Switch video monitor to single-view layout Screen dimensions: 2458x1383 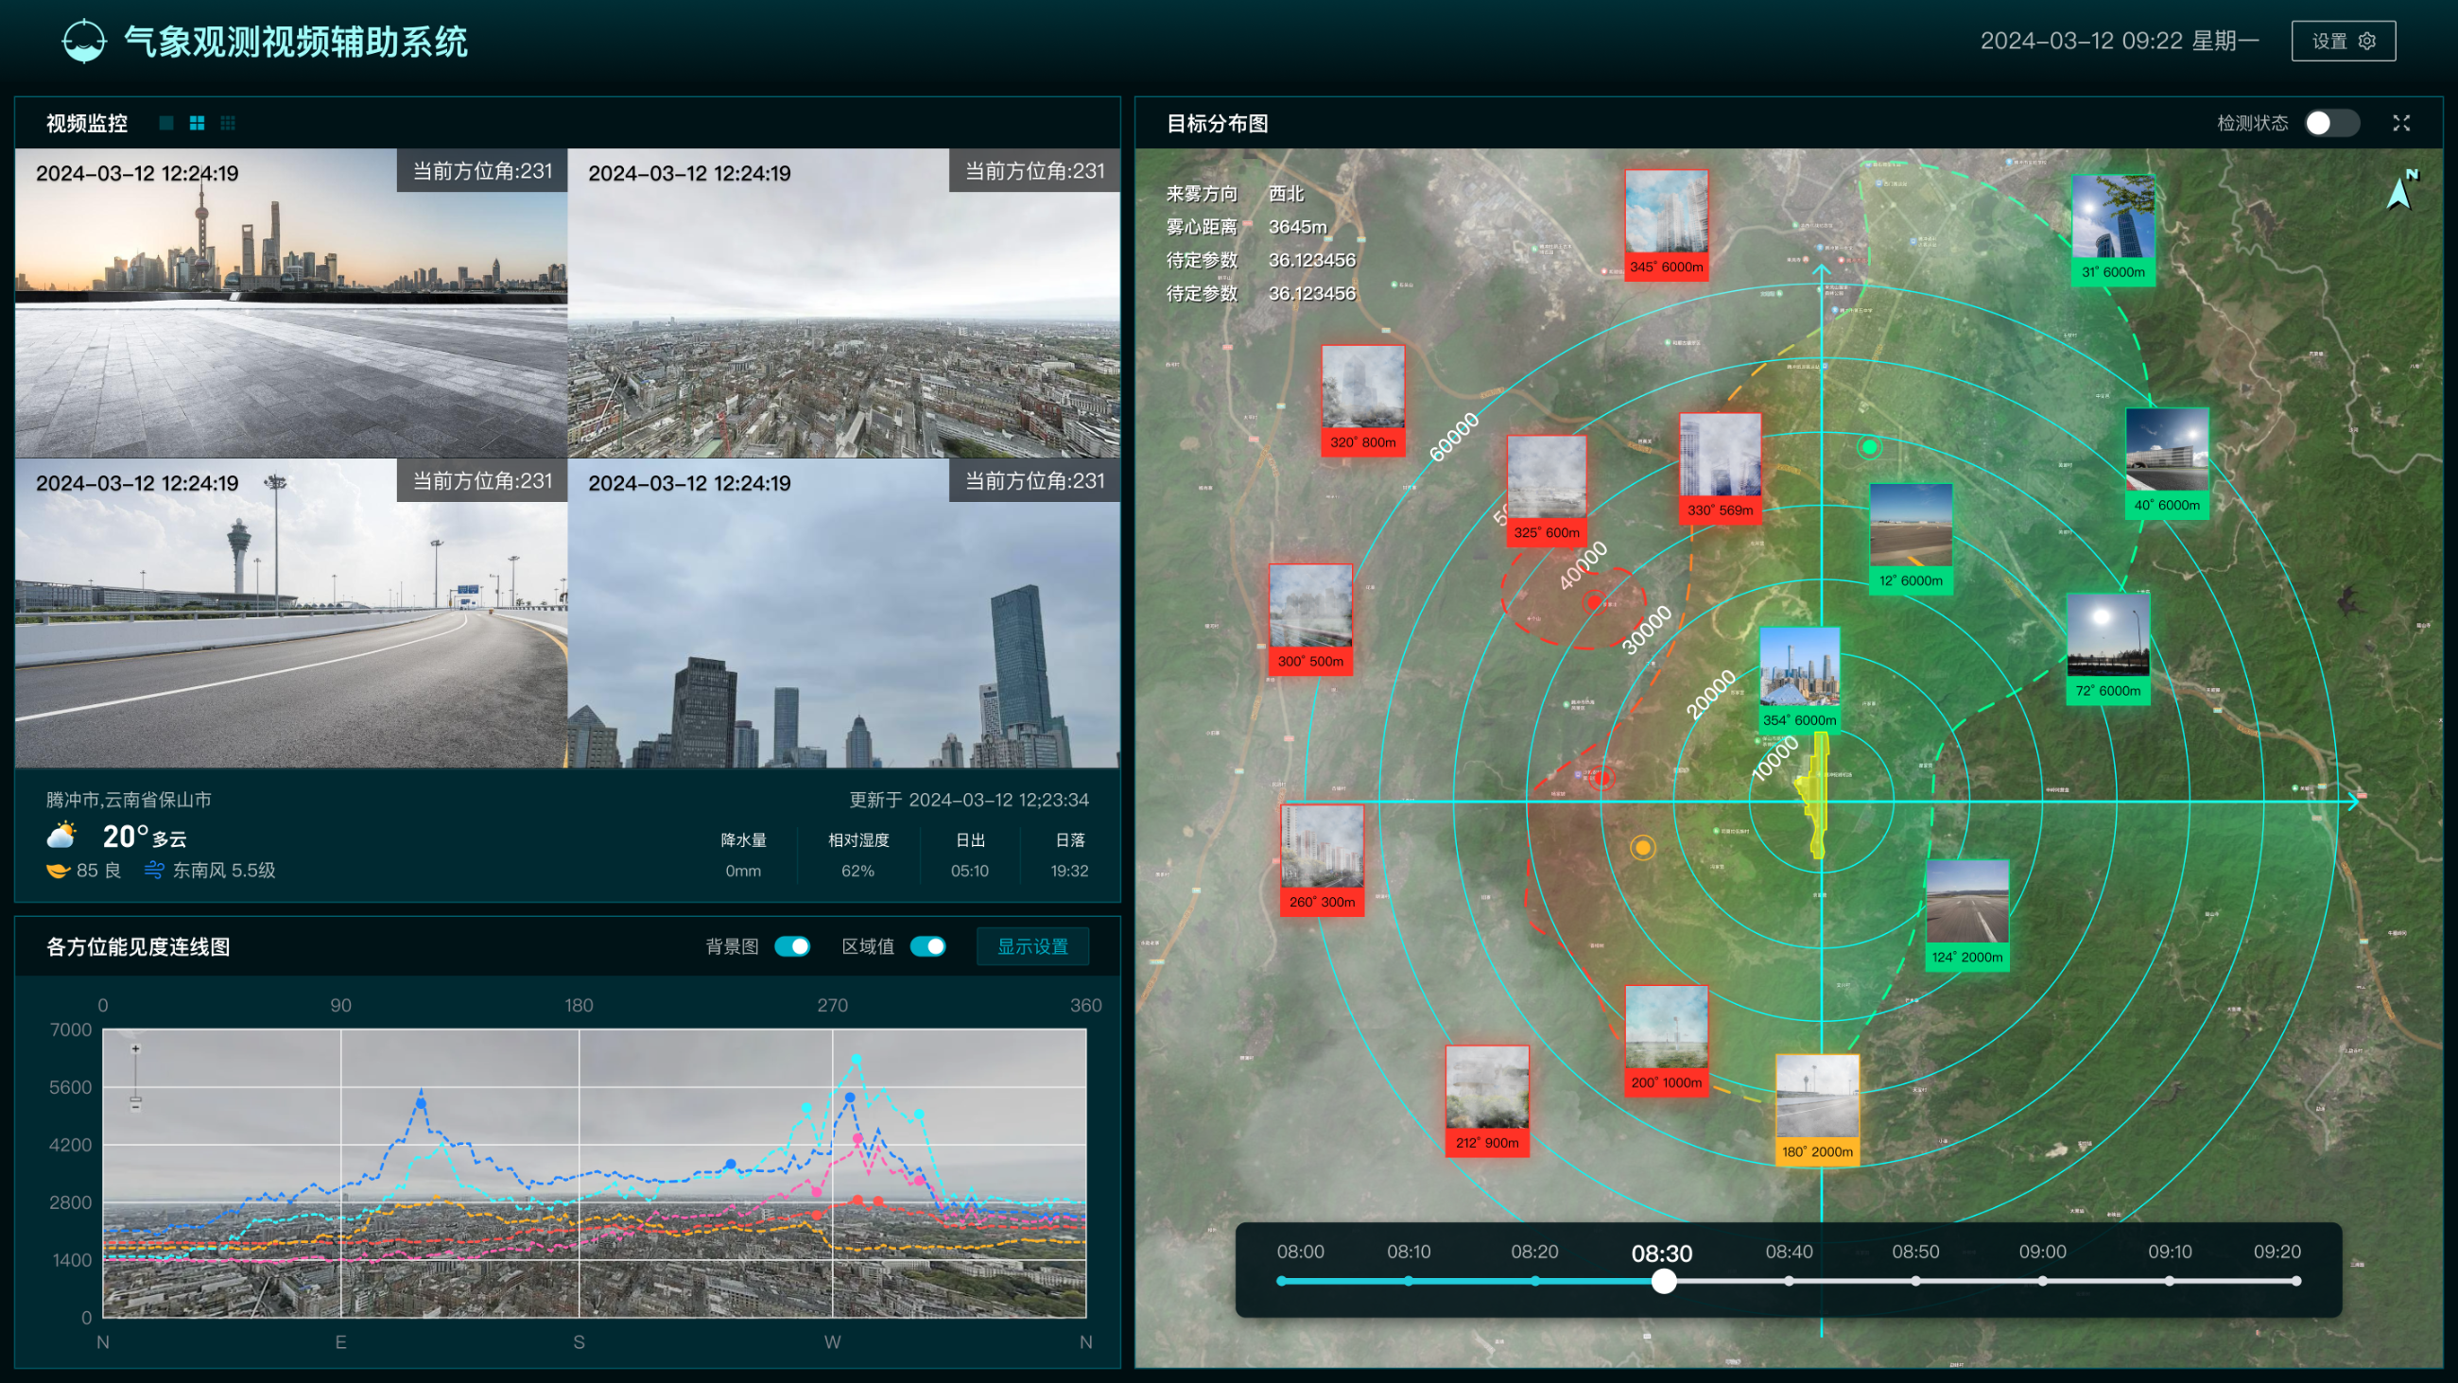tap(166, 123)
